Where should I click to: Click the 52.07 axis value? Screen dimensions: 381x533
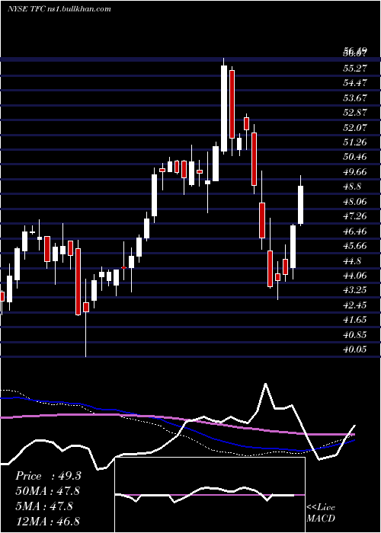[355, 127]
